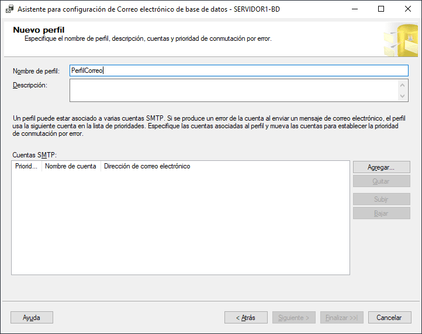Click the Descripción scrollbar down arrow
This screenshot has height=334, width=422.
tap(402, 96)
